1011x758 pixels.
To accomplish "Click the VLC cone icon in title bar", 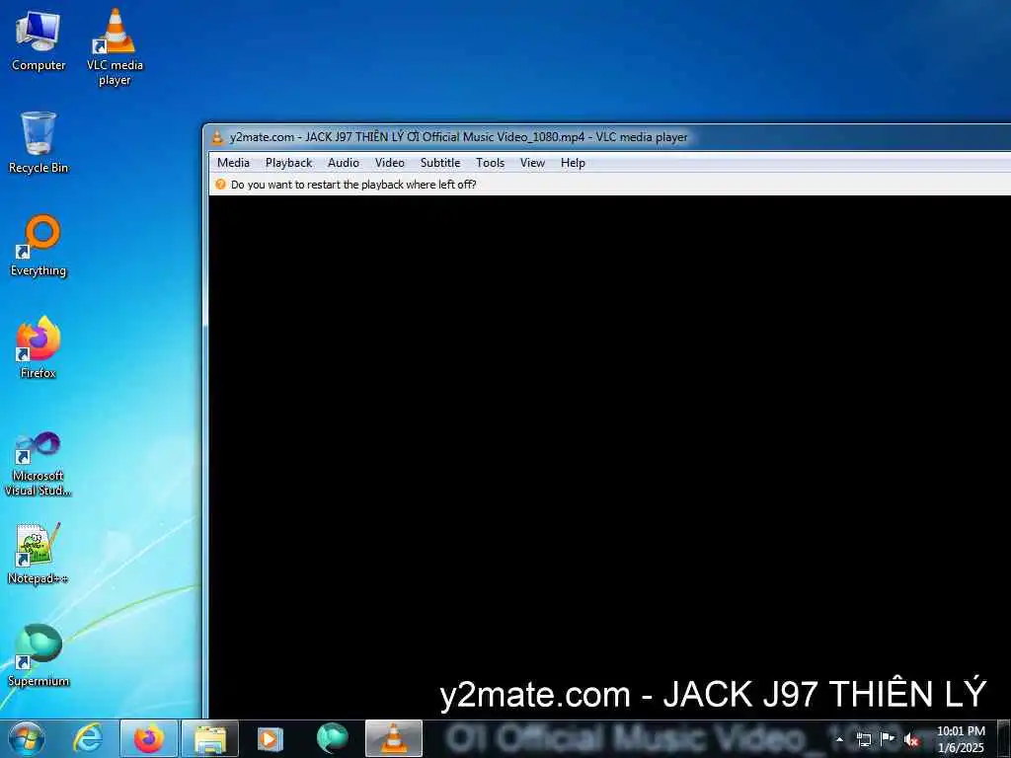I will [x=217, y=136].
